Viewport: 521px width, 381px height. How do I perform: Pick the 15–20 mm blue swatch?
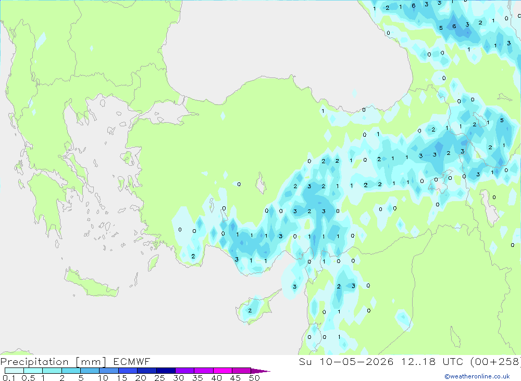[x=128, y=371]
